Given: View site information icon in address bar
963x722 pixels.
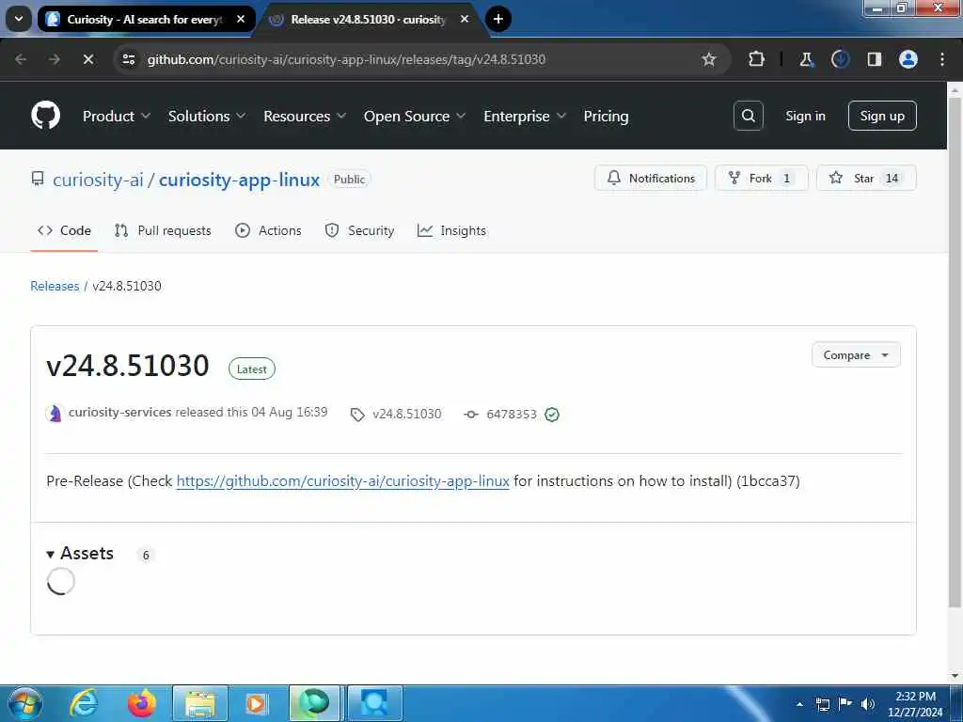Looking at the screenshot, I should [x=128, y=59].
